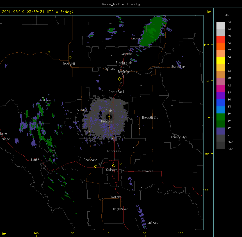Image resolution: width=242 pixels, height=237 pixels.
Task: Select the Innisfail label
Action: [117, 92]
